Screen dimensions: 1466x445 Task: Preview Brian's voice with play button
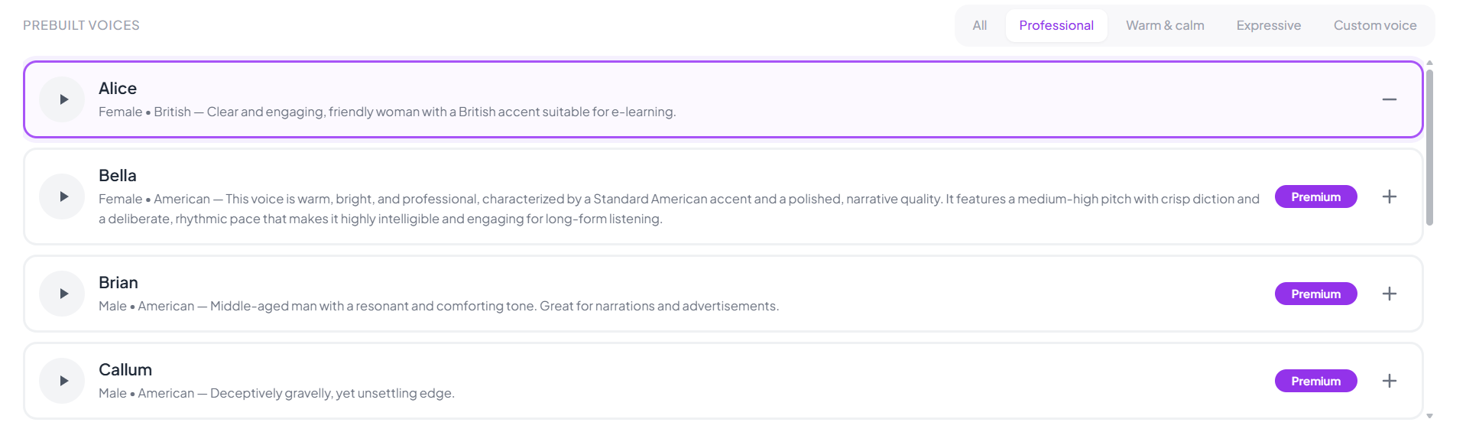pyautogui.click(x=62, y=294)
